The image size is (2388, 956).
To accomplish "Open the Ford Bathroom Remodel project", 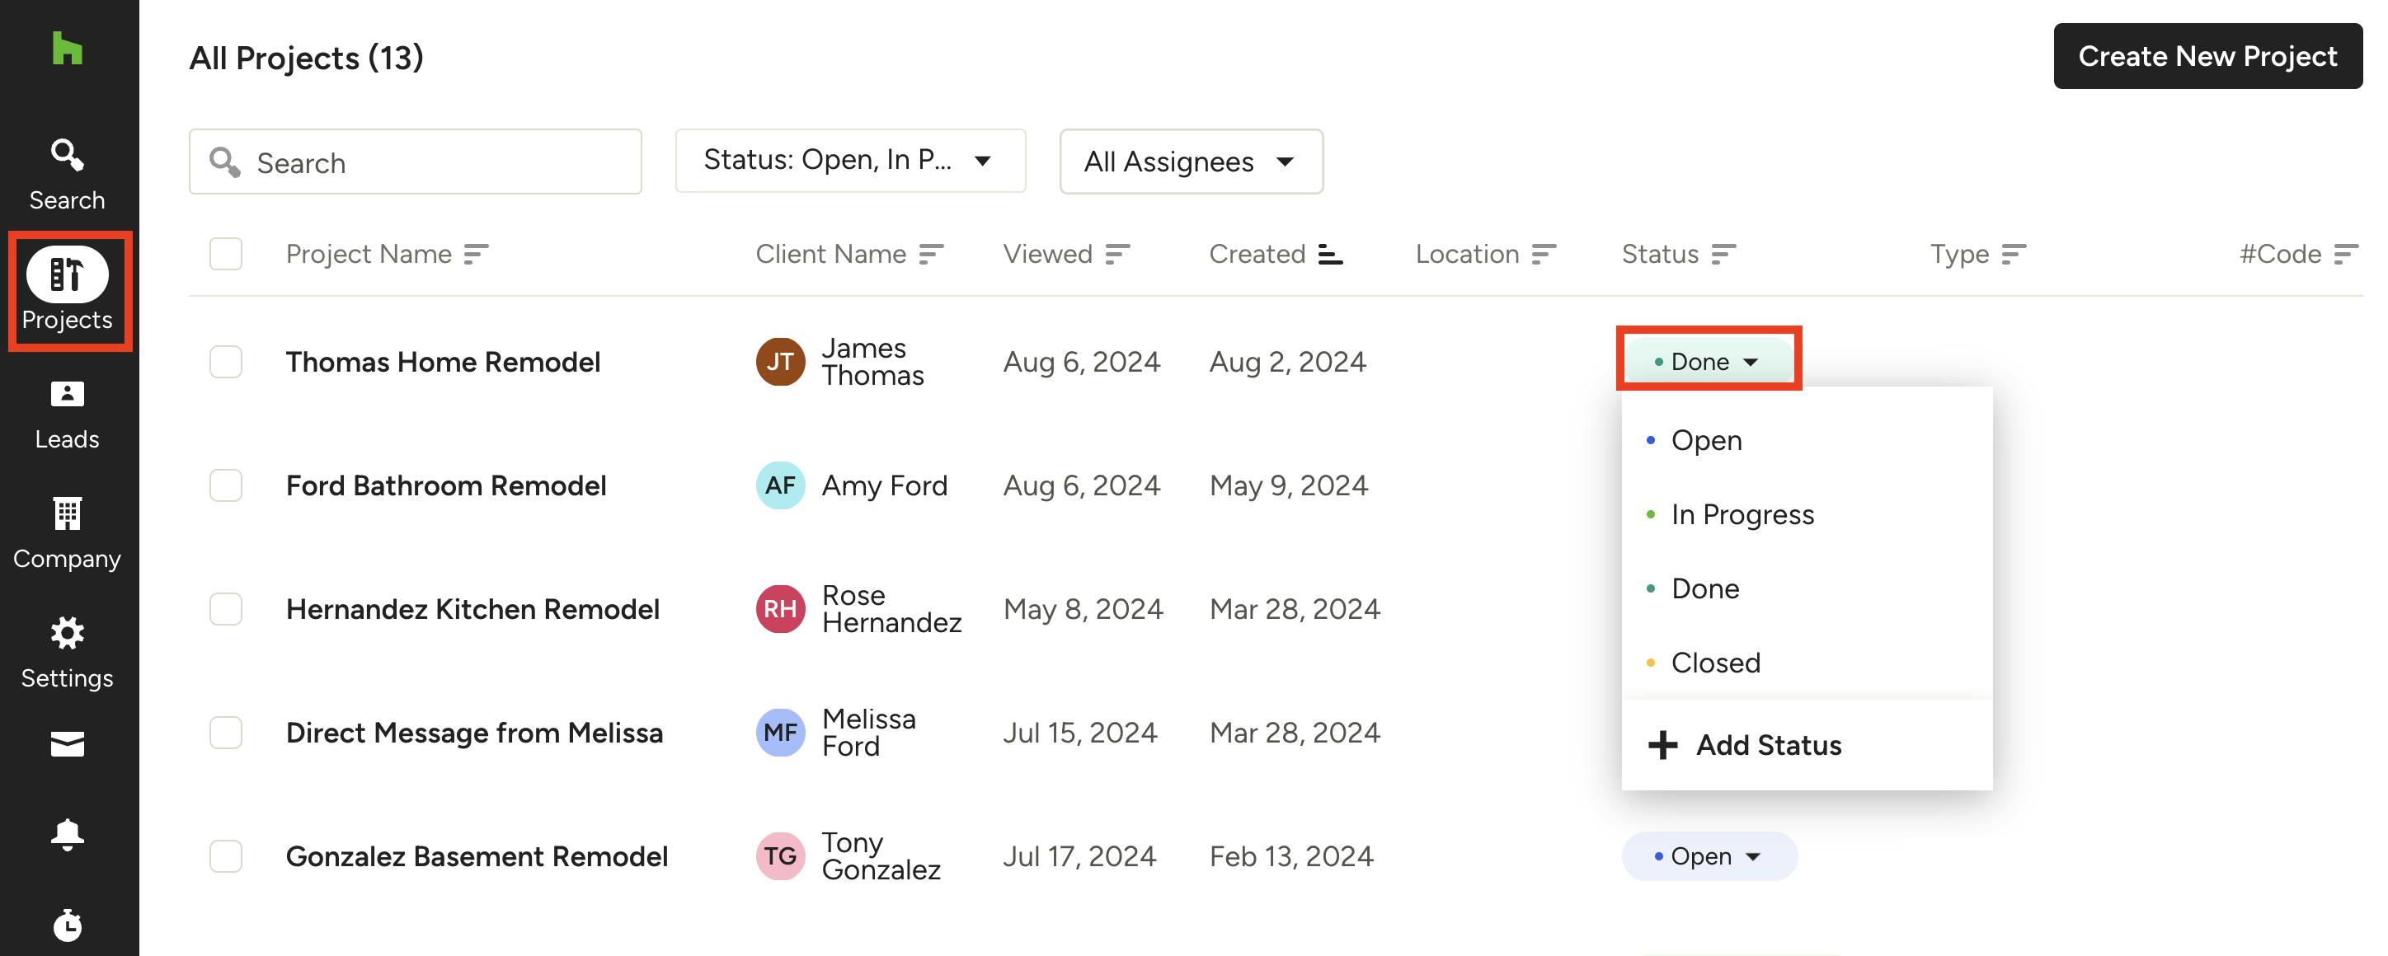I will tap(446, 485).
